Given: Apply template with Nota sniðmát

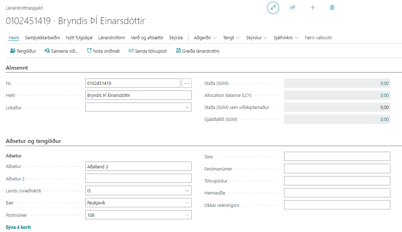Looking at the screenshot, I should [103, 51].
